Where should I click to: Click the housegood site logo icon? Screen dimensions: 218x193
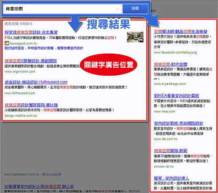(7, 43)
